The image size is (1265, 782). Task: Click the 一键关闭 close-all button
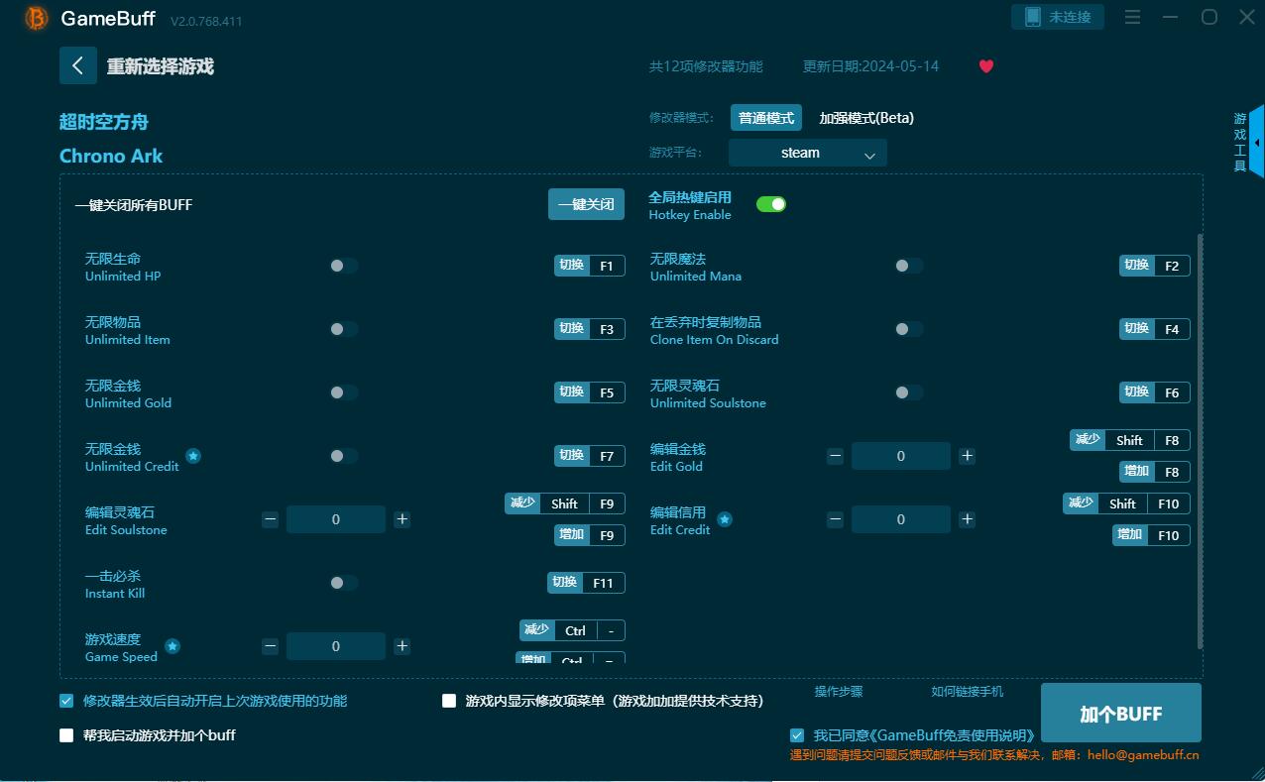586,204
